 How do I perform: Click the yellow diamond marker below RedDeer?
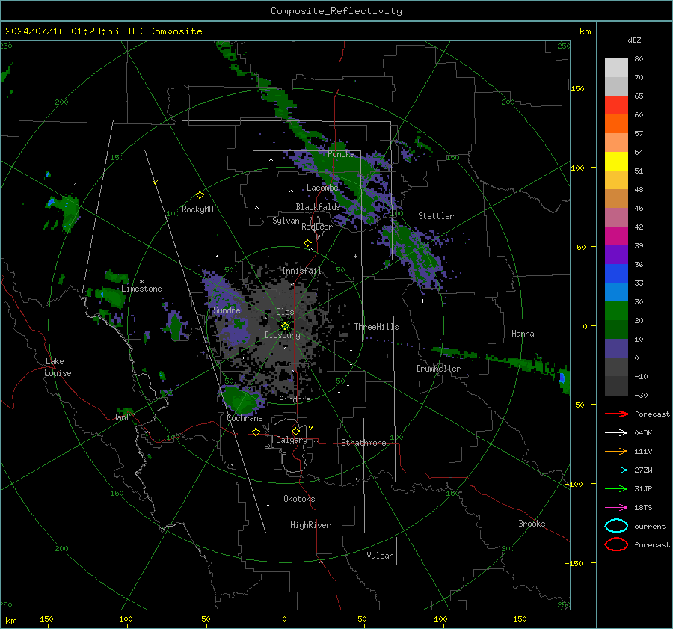click(308, 243)
